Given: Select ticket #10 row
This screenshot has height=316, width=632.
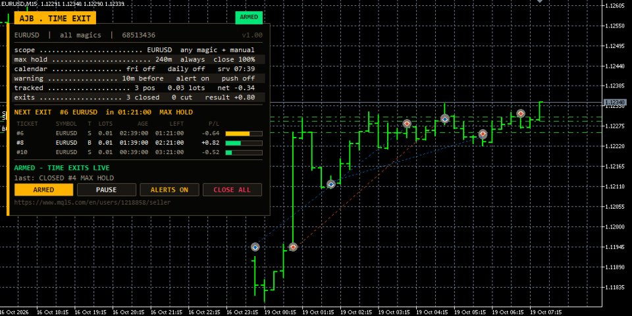Looking at the screenshot, I should pos(139,152).
